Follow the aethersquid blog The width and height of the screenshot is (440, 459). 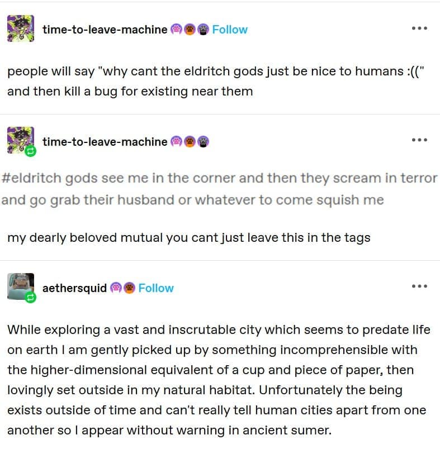156,288
